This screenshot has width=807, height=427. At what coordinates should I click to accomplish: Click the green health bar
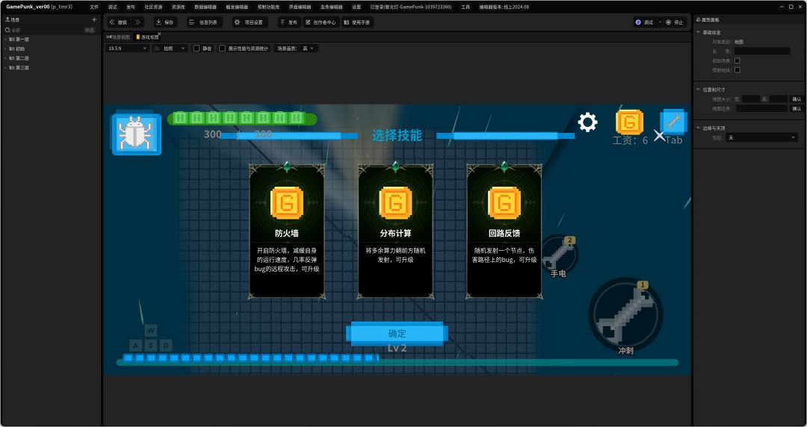tap(242, 119)
